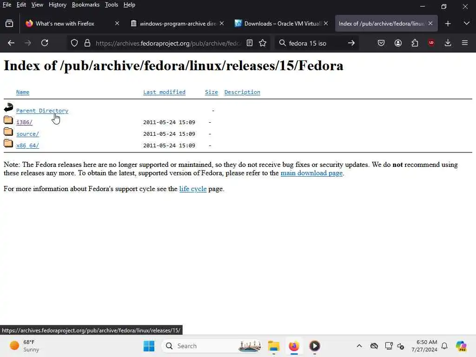Follow the main download page link

[x=311, y=173]
